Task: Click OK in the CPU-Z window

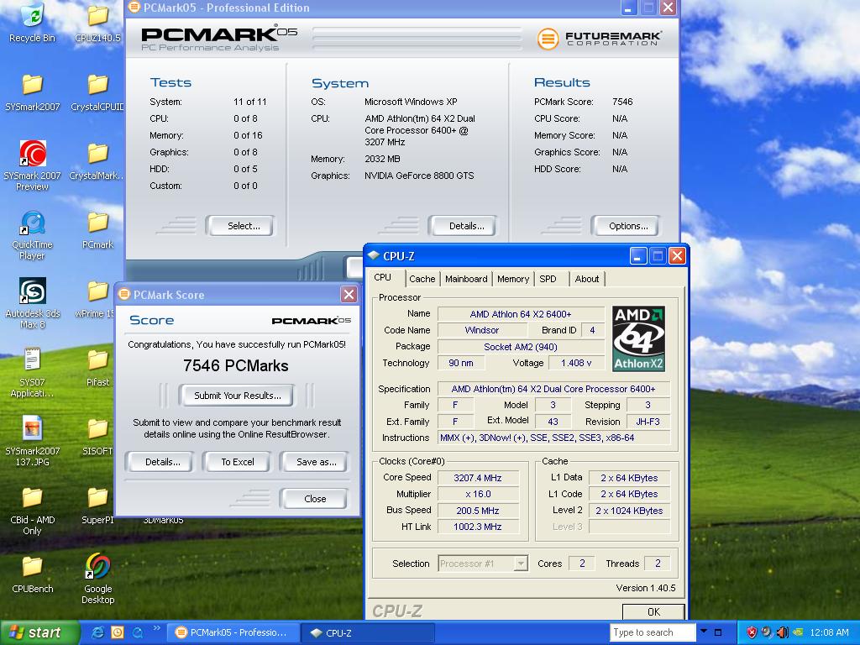Action: [653, 611]
